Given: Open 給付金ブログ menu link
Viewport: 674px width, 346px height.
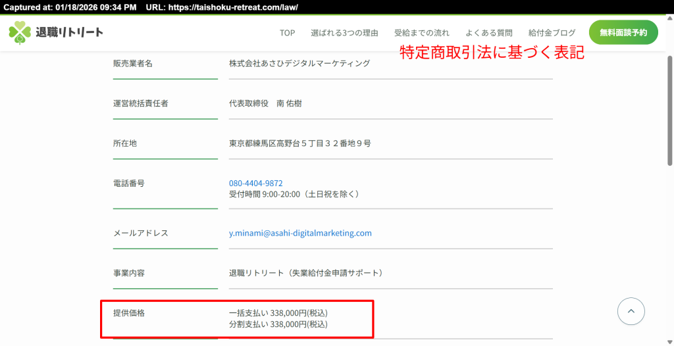Looking at the screenshot, I should pos(552,33).
